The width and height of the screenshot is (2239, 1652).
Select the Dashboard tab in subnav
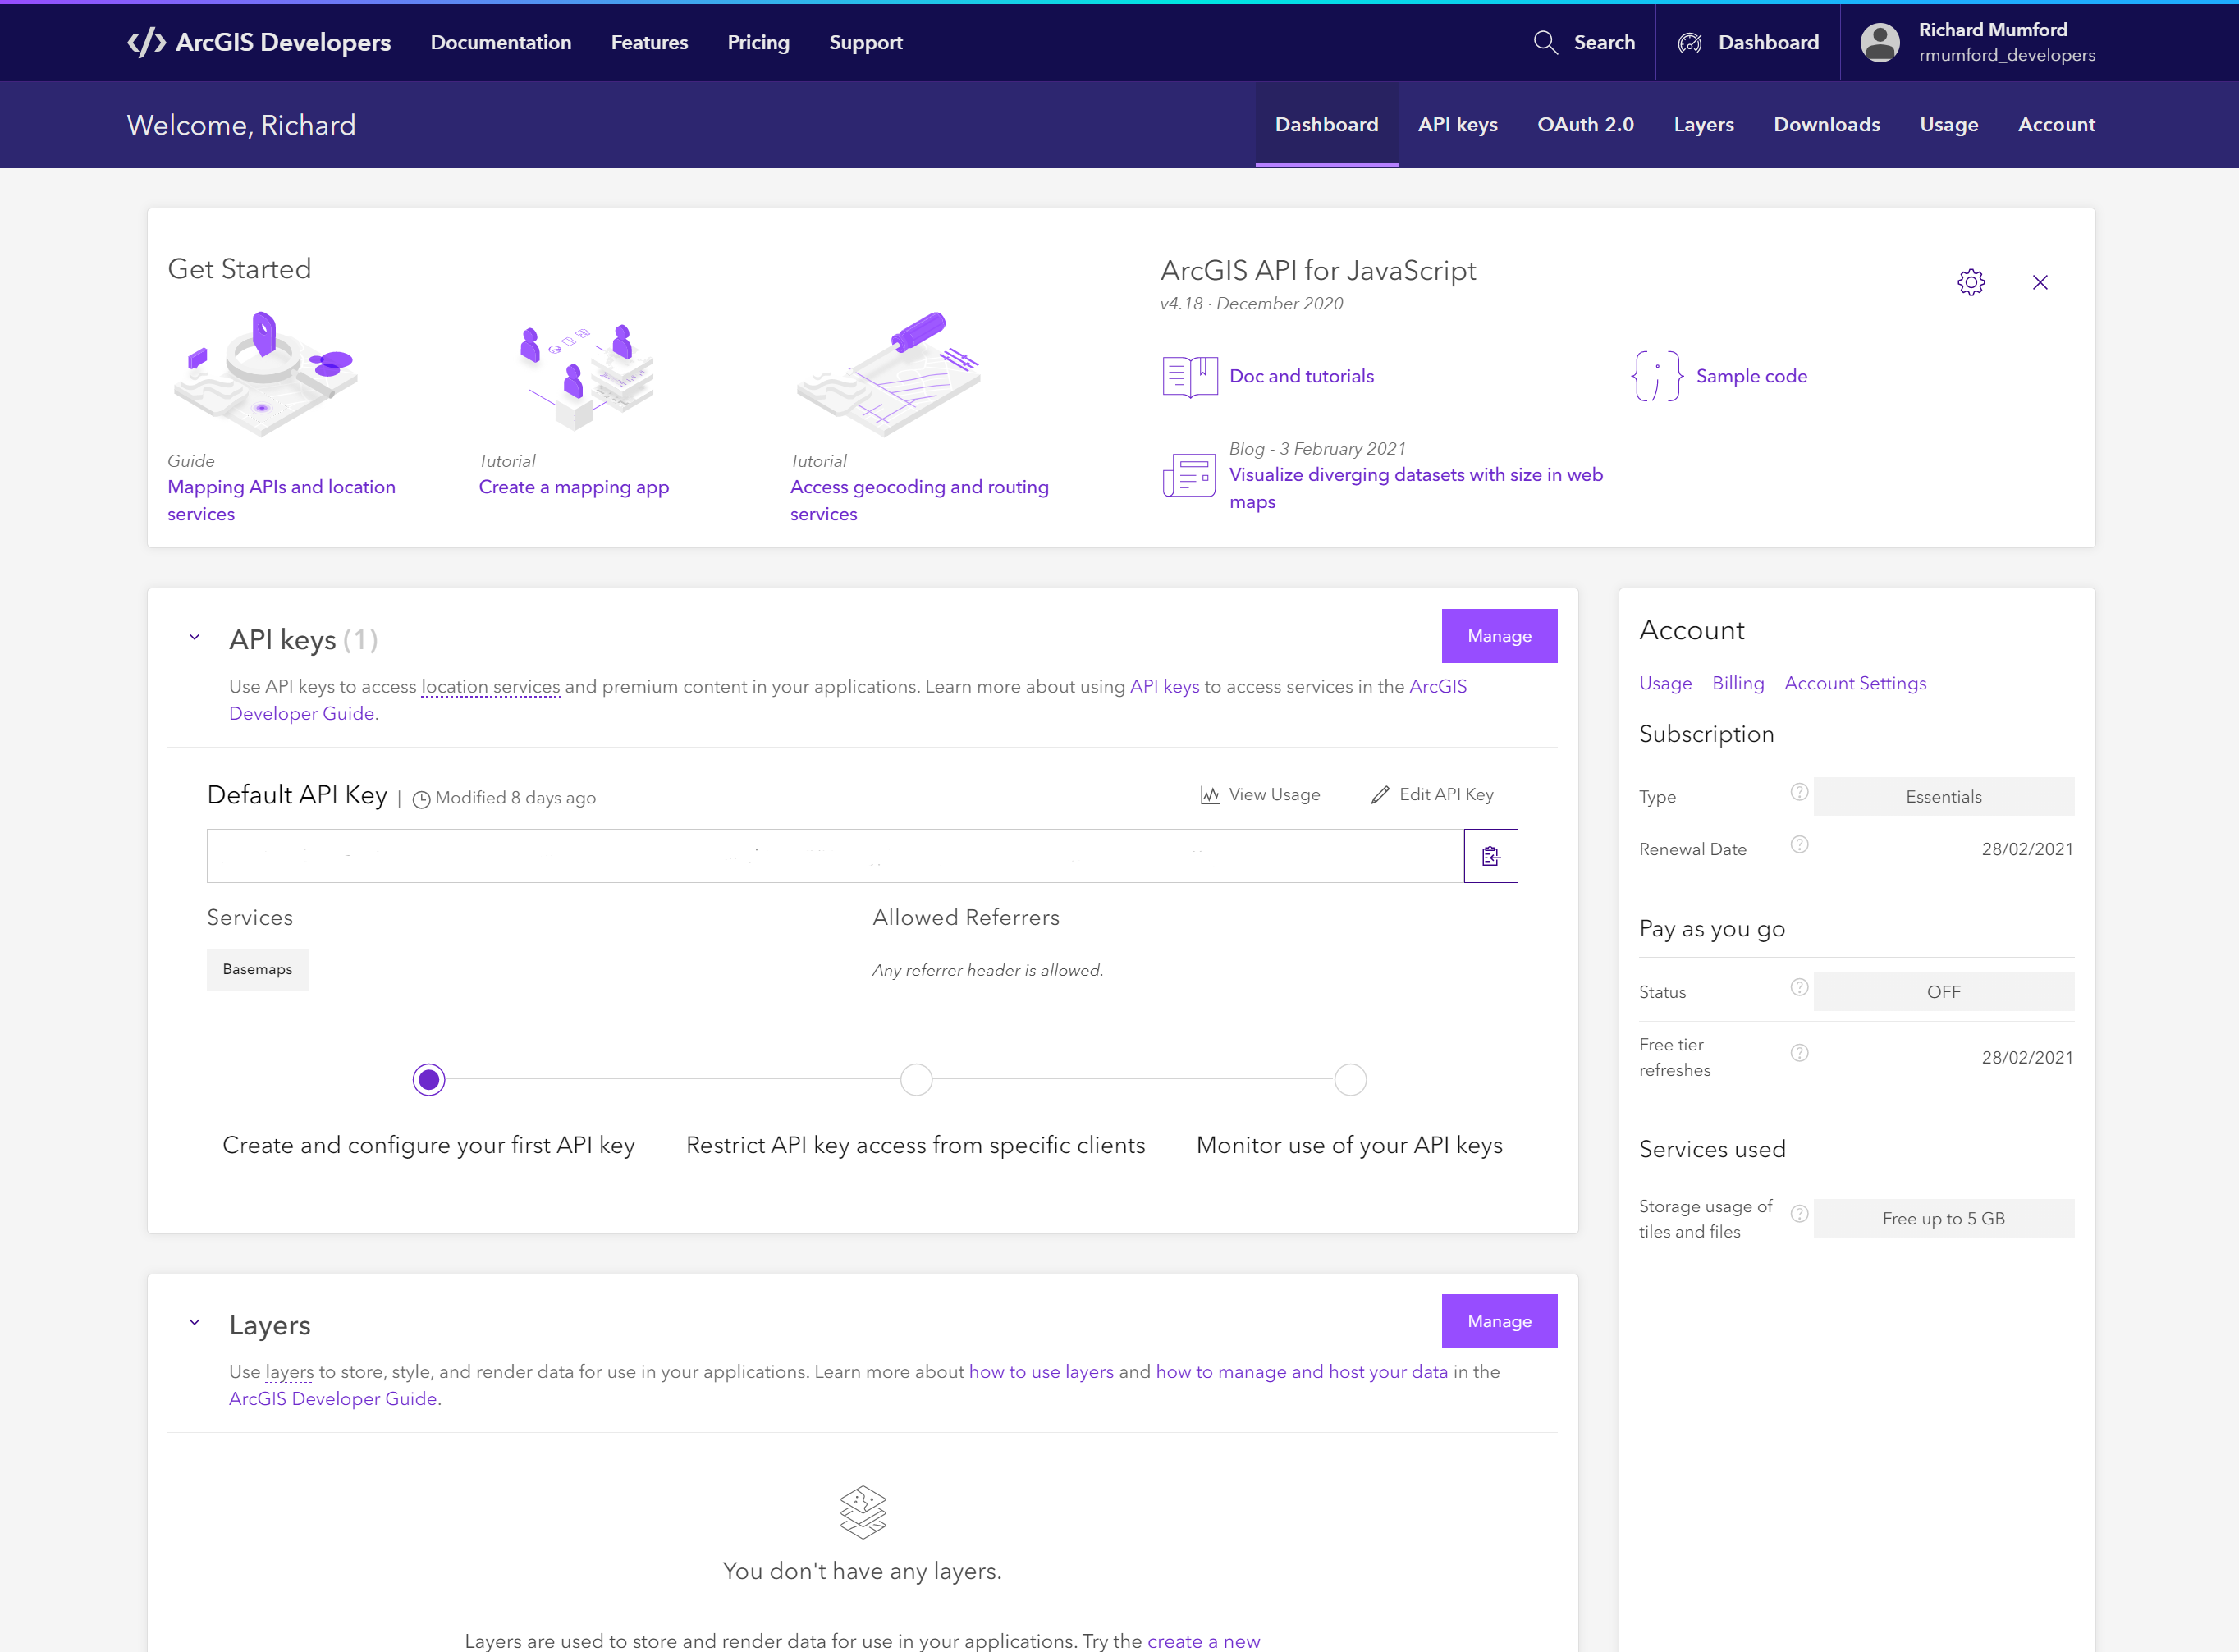[1327, 124]
